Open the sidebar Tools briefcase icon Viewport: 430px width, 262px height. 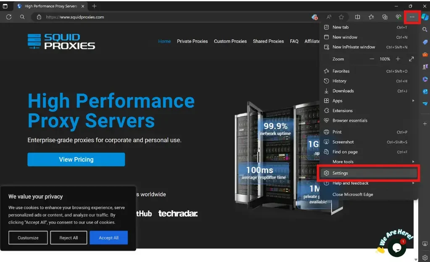coord(425,54)
